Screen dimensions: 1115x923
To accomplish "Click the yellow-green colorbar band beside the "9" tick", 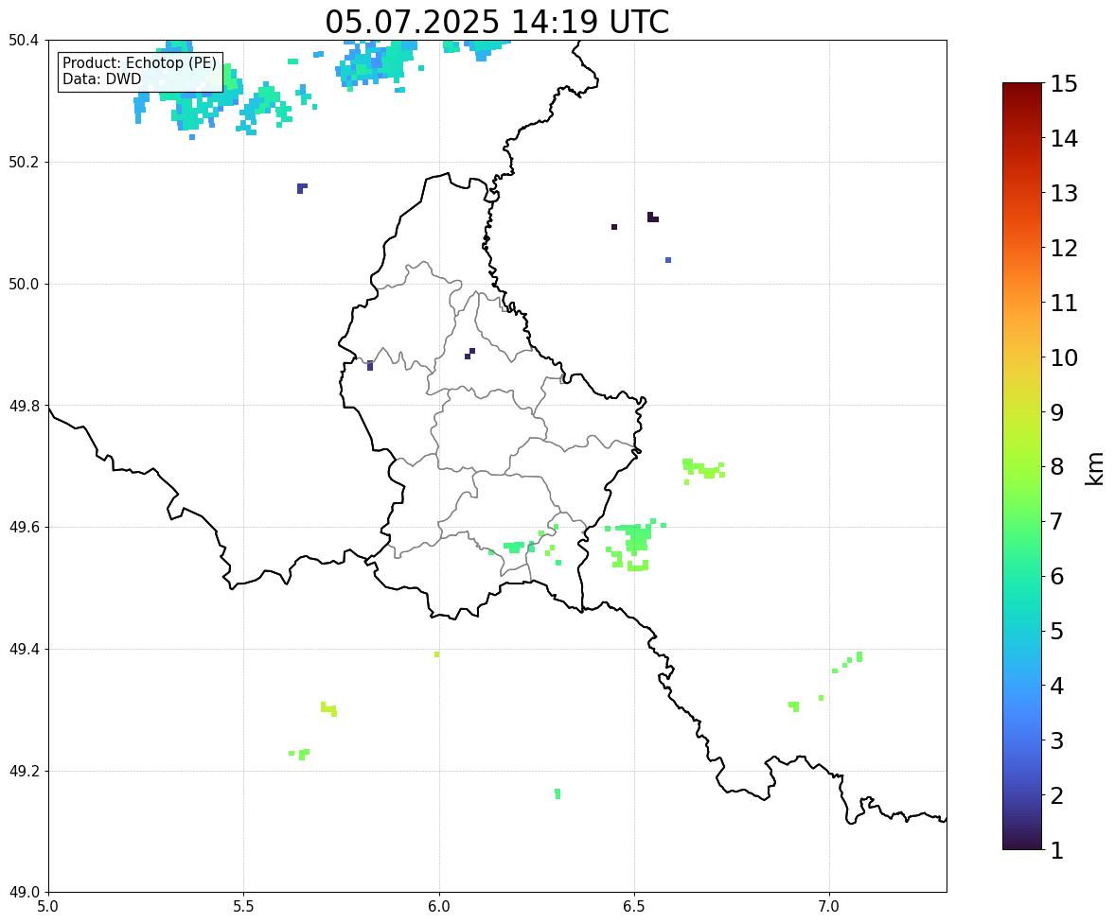I will pos(1022,412).
